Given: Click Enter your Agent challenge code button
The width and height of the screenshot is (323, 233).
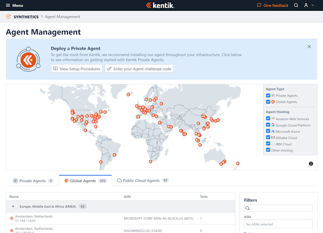Looking at the screenshot, I should pyautogui.click(x=139, y=69).
